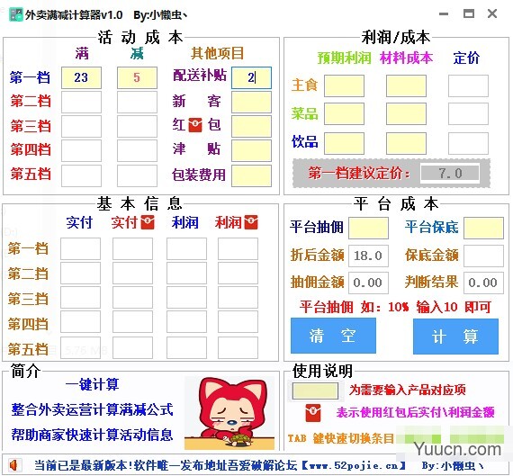Viewport: 513px width, 476px height.
Task: Click the 计算 button
Action: (x=455, y=337)
